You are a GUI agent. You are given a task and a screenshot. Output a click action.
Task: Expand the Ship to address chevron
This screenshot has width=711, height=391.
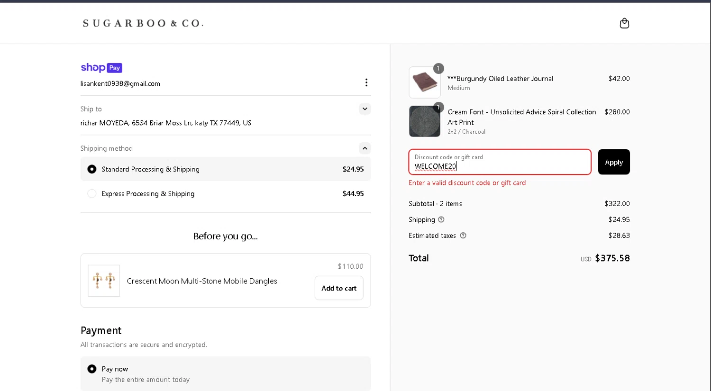pos(365,109)
